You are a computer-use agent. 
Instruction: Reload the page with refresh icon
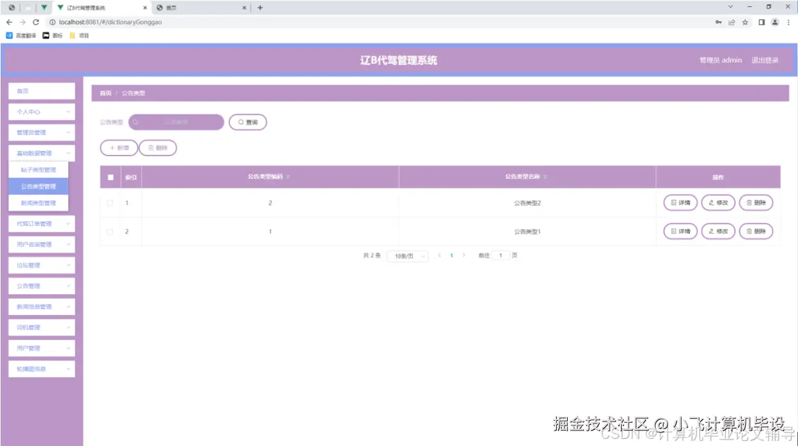point(36,22)
